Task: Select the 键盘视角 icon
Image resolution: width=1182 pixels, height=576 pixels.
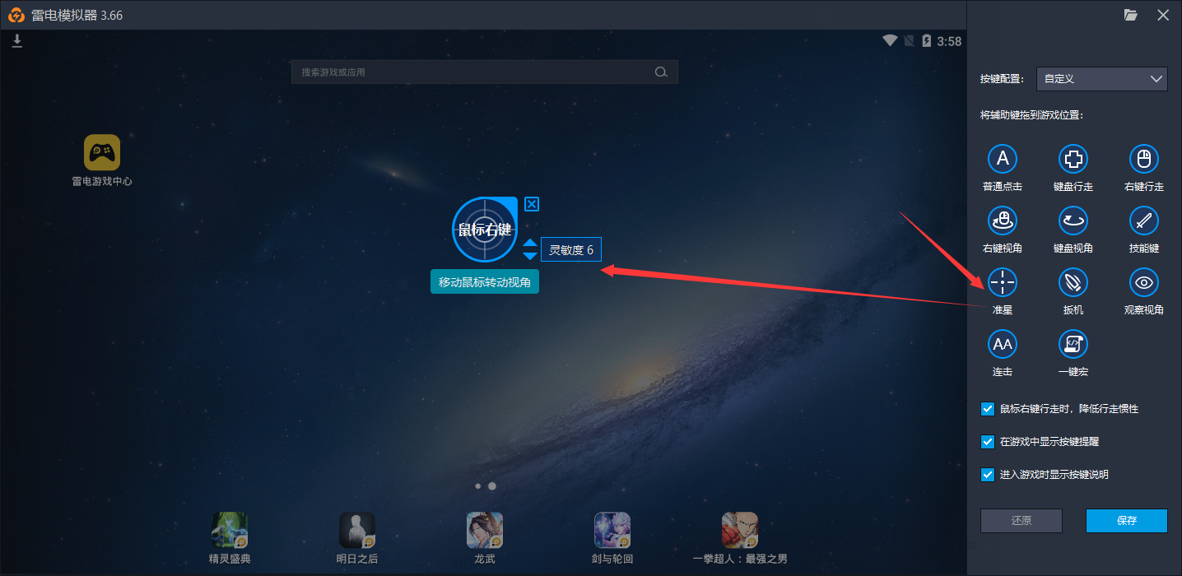Action: 1073,221
